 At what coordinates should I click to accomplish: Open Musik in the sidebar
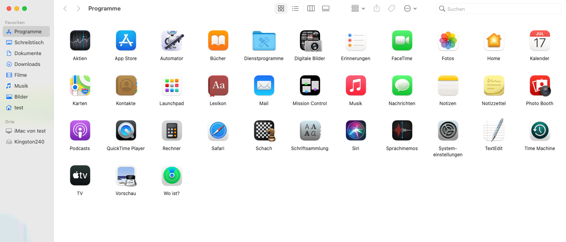pyautogui.click(x=26, y=86)
